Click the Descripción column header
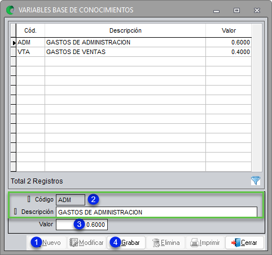 pyautogui.click(x=125, y=30)
